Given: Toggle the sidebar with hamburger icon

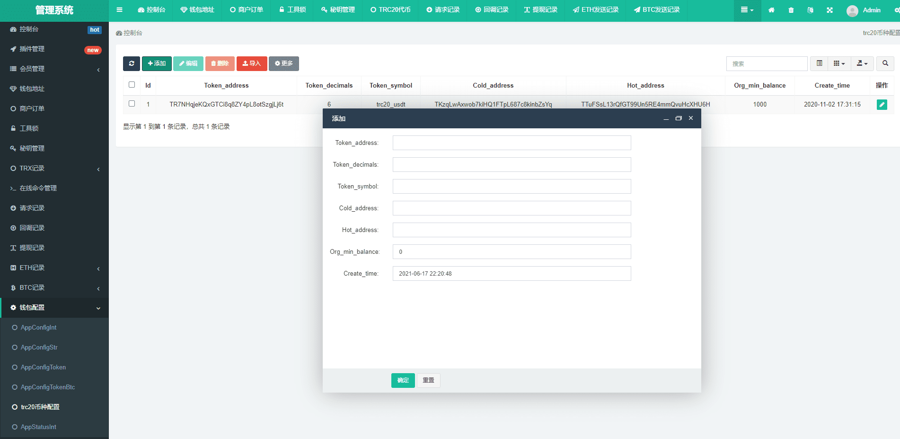Looking at the screenshot, I should 119,10.
